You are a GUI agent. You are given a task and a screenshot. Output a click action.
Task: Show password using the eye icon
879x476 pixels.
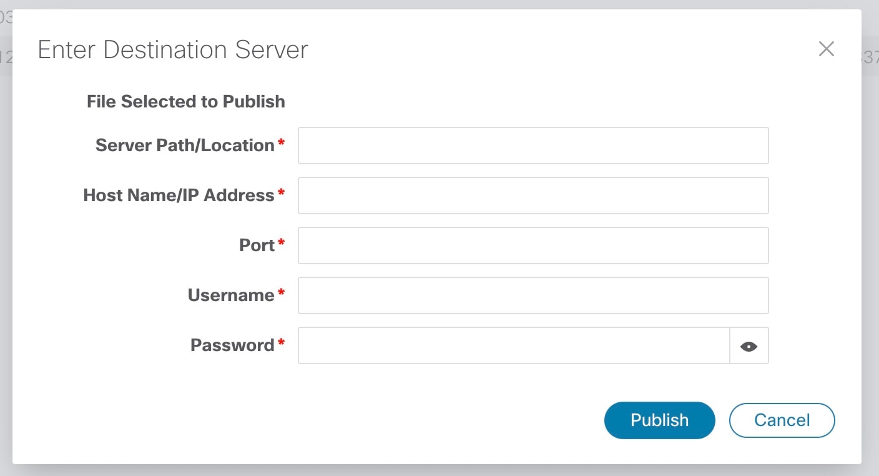749,346
